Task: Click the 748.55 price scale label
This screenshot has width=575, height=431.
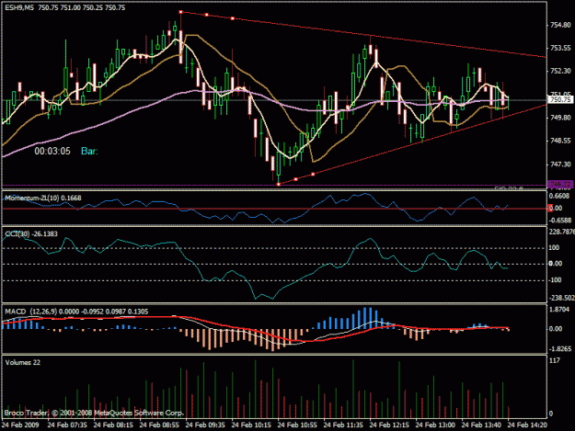Action: pyautogui.click(x=560, y=141)
